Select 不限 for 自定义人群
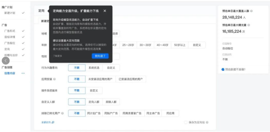270x132 pixels. click(x=77, y=102)
